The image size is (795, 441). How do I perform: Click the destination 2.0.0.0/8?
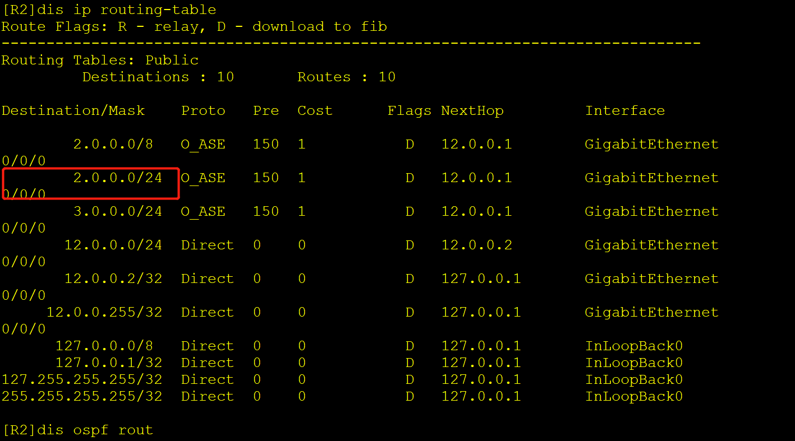tap(113, 144)
